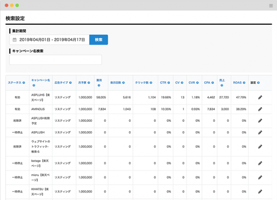
Task: Click pencil icon for KIHATSU campaign row
Action: [x=260, y=191]
